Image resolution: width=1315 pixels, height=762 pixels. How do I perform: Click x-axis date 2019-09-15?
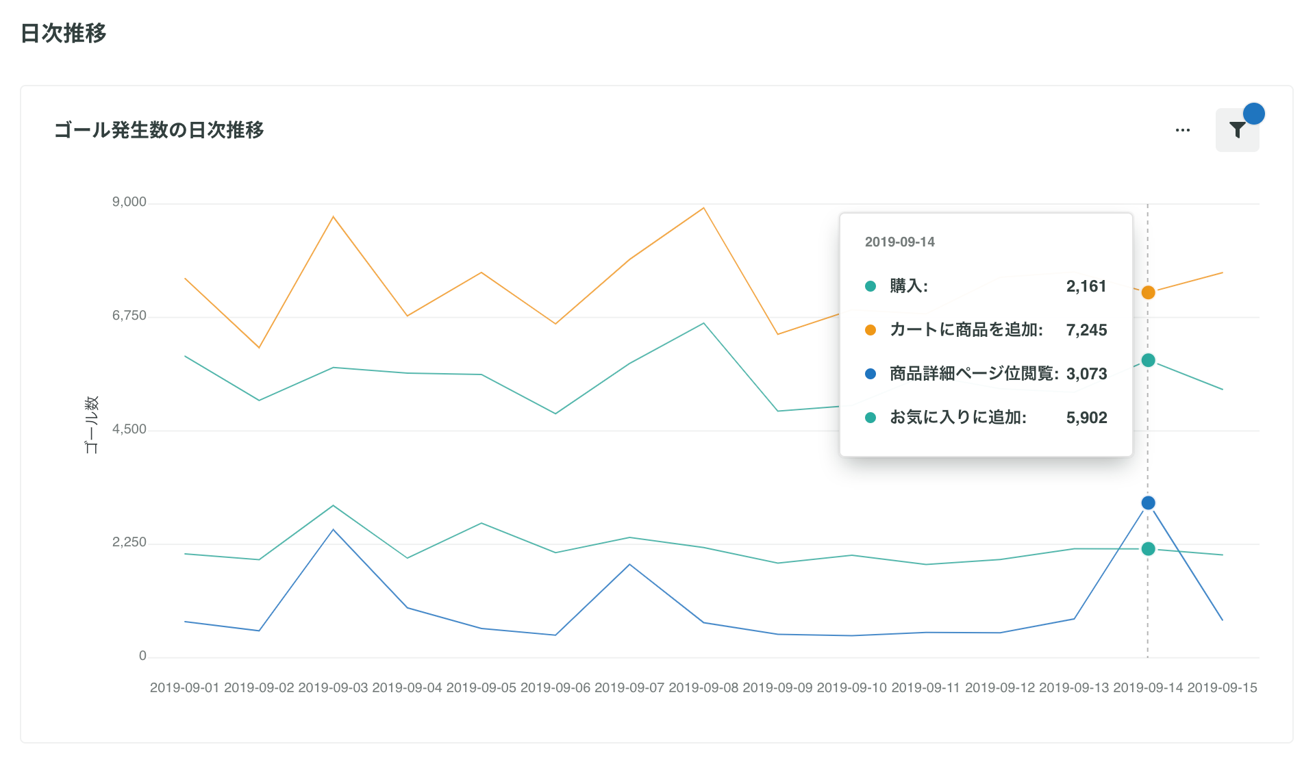[x=1222, y=688]
